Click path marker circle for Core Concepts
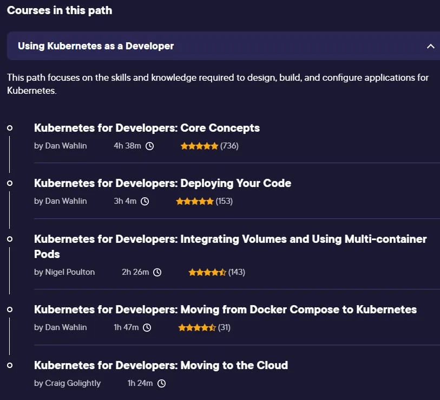This screenshot has height=400, width=440. point(10,128)
